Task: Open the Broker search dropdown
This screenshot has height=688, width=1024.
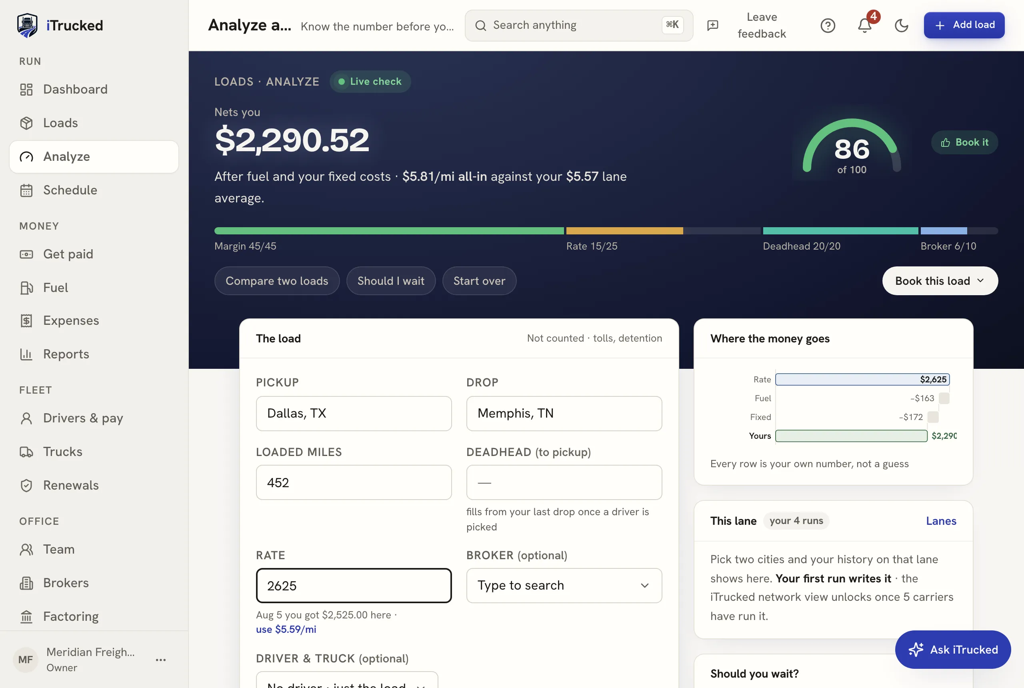Action: click(x=564, y=585)
